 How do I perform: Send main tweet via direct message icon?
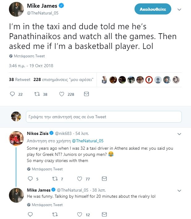click(86, 94)
